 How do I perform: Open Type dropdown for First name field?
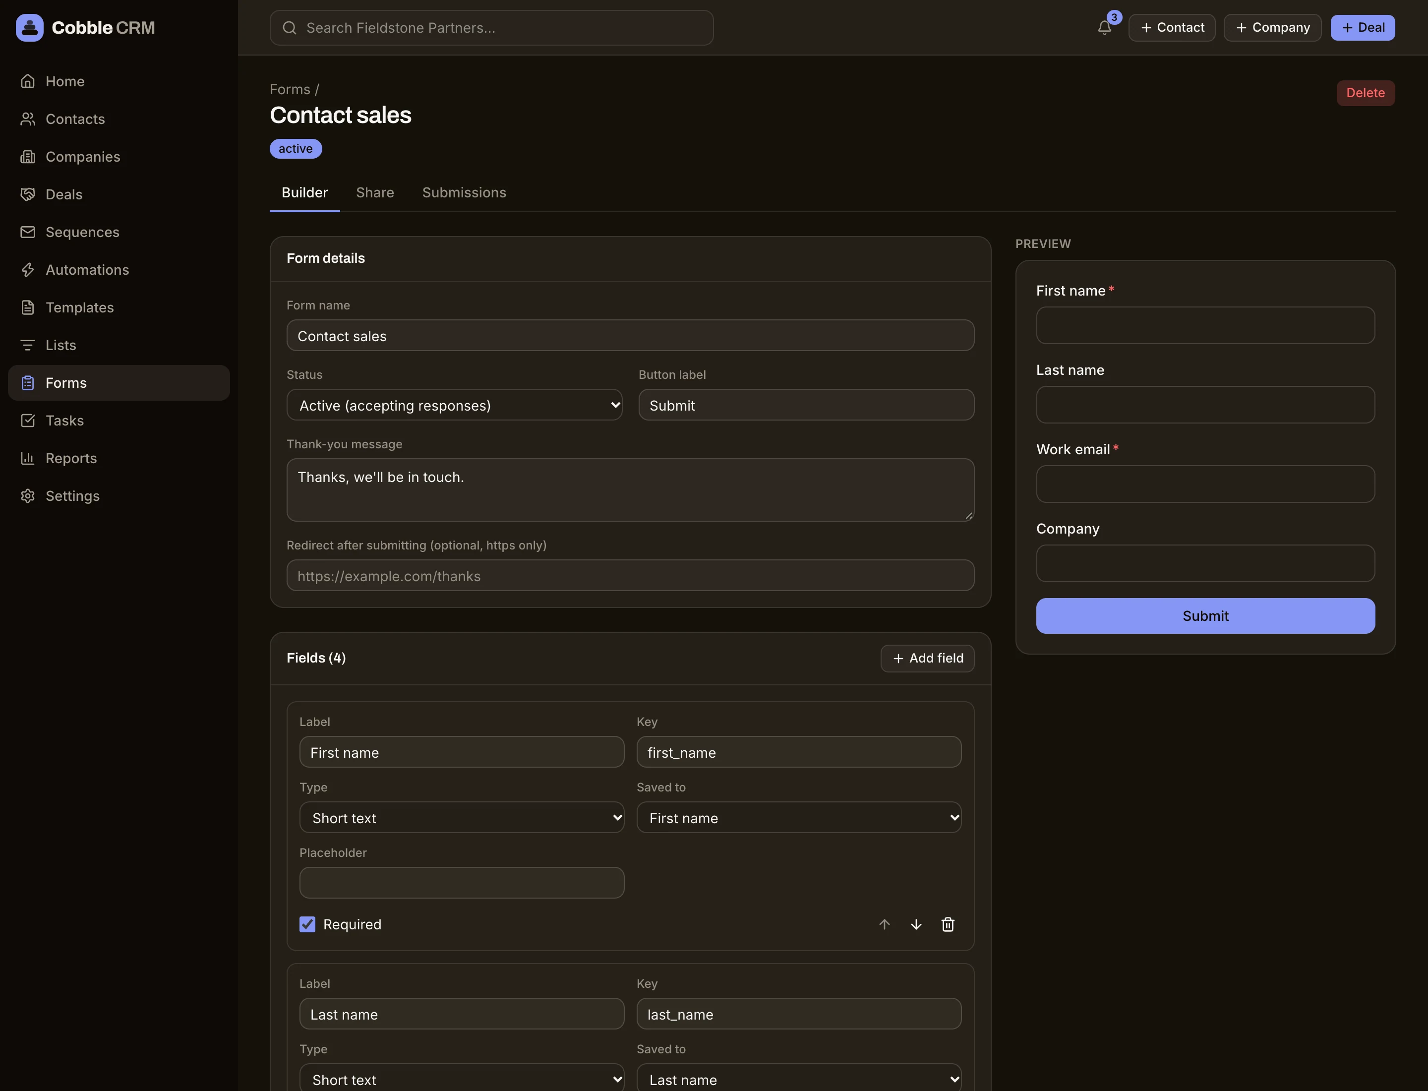(462, 818)
